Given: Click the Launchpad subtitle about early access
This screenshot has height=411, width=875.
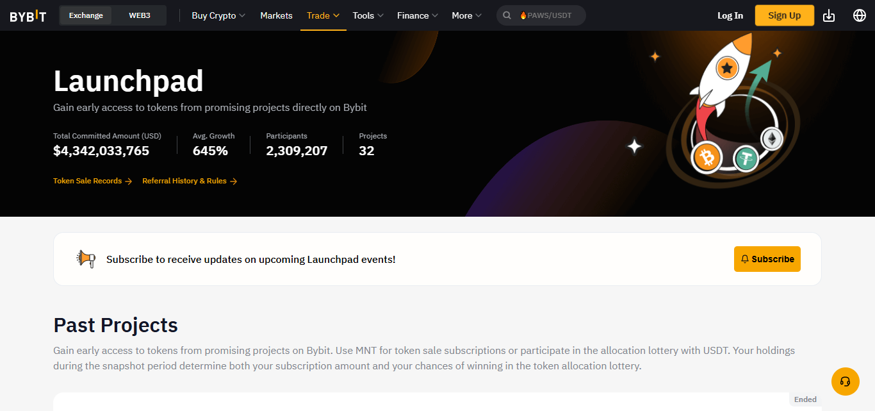Looking at the screenshot, I should [210, 108].
